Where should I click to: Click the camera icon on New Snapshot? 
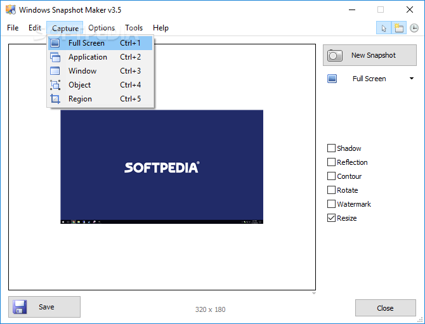pyautogui.click(x=334, y=55)
